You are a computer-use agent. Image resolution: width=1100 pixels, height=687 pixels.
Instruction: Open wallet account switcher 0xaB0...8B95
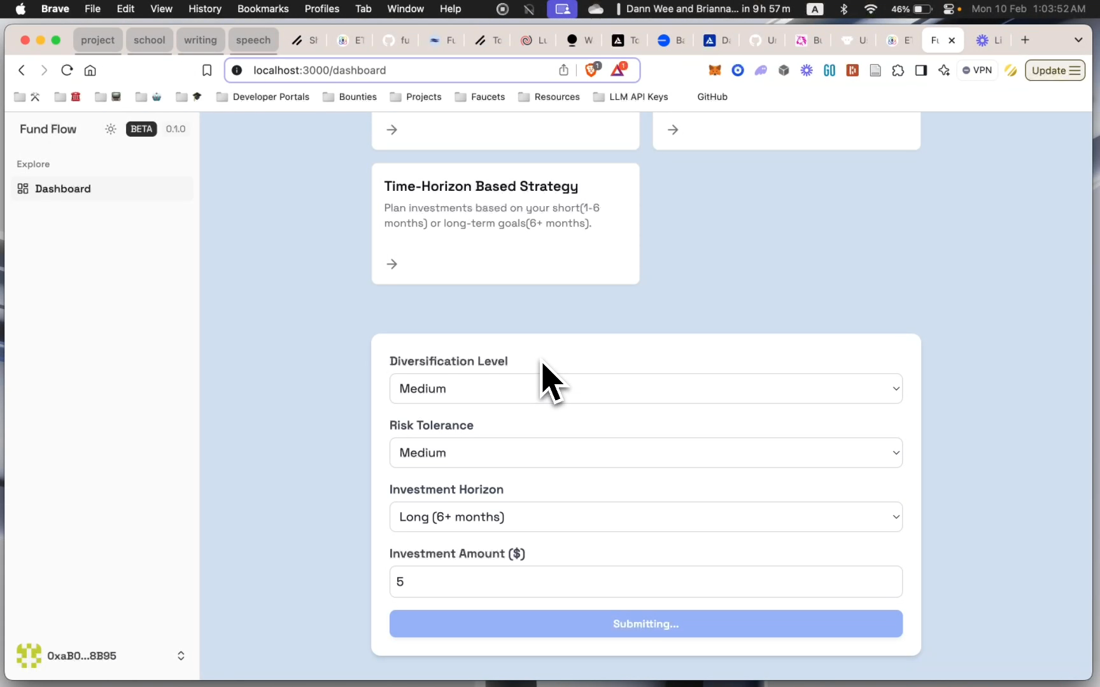point(102,656)
